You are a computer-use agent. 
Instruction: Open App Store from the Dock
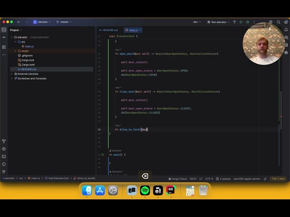(x=100, y=190)
